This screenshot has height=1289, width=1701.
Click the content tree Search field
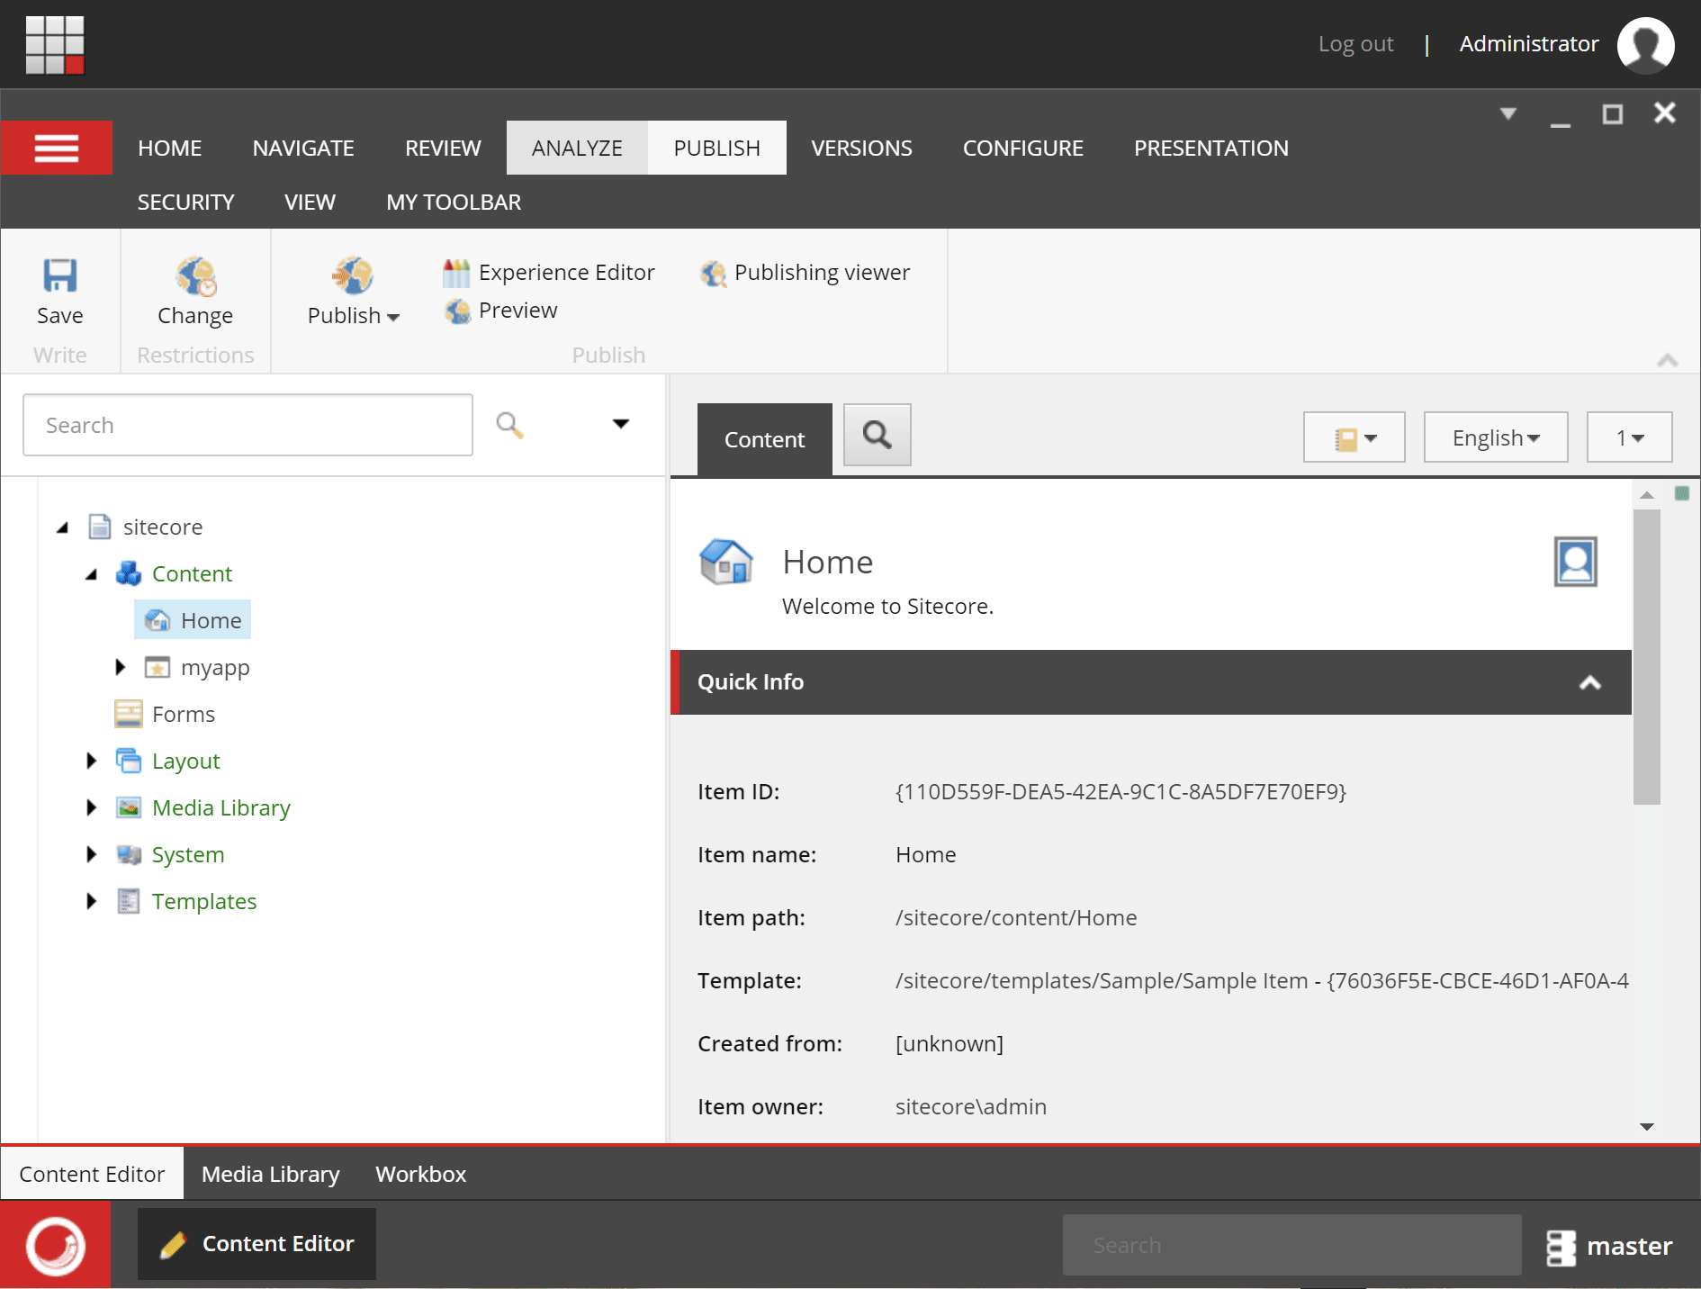pos(247,425)
